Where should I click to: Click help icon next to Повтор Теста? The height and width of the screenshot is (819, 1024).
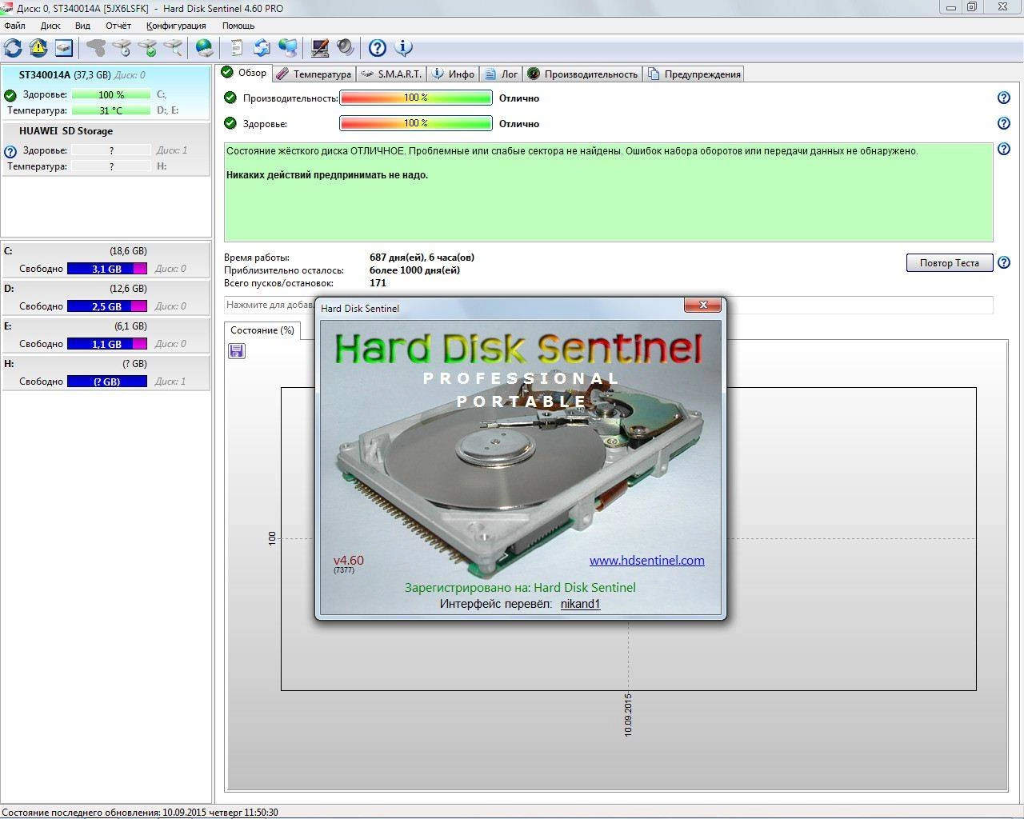(1004, 262)
